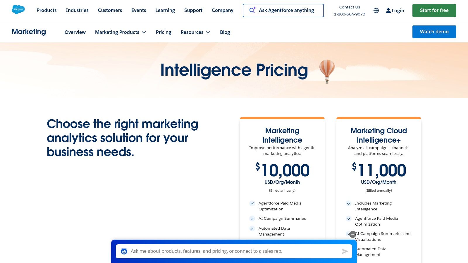Open the Learning menu

click(165, 10)
